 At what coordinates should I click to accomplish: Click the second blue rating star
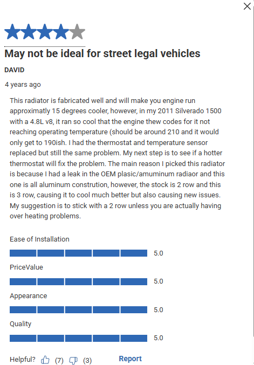(x=29, y=31)
